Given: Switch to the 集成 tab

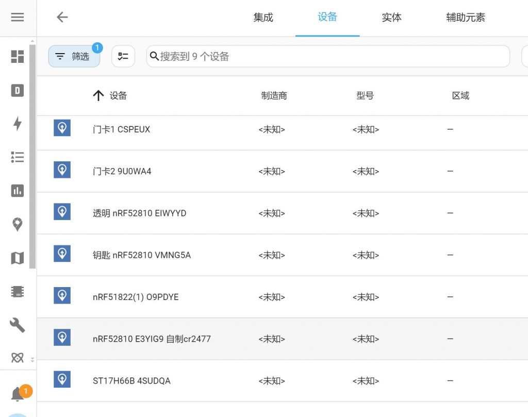Looking at the screenshot, I should [x=263, y=18].
